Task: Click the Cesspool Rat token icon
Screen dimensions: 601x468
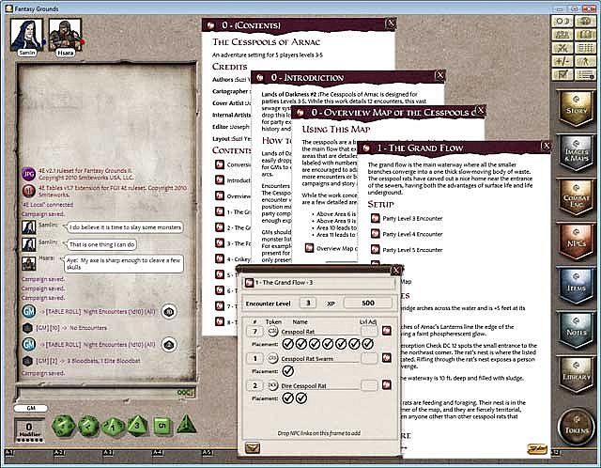Action: [272, 331]
